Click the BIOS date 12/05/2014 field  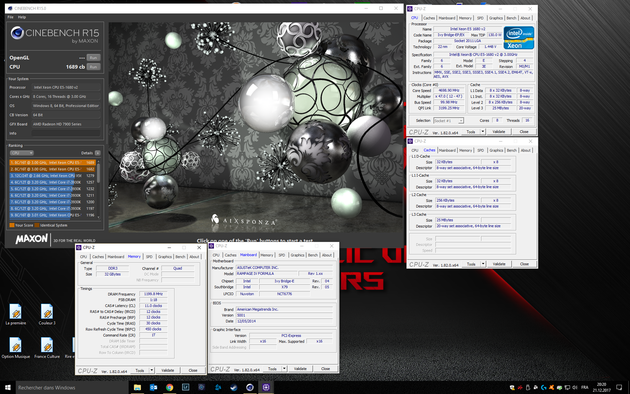284,321
